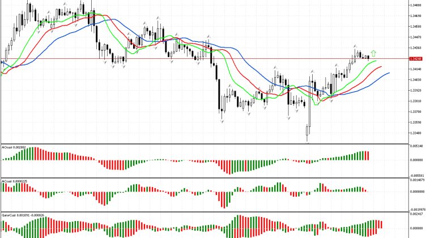Click the AOcust indicator label
Viewport: 426px width, 238px height.
[x=14, y=147]
